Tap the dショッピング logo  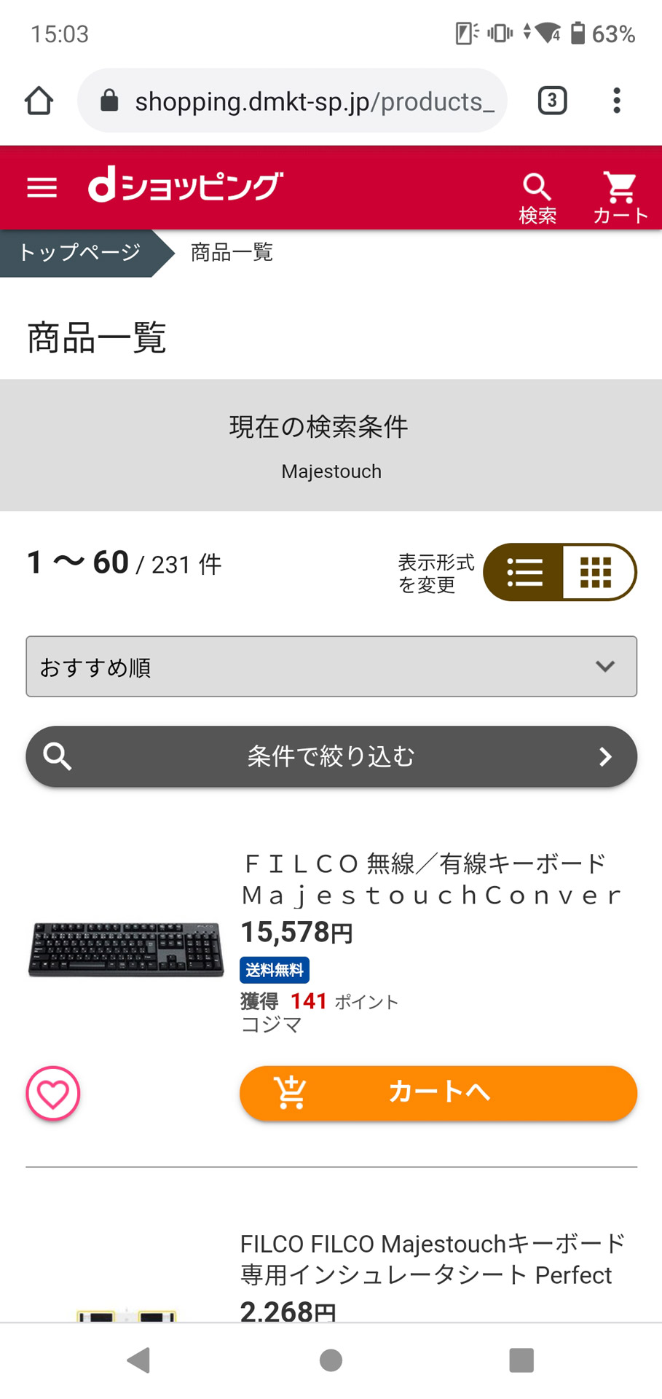(185, 187)
